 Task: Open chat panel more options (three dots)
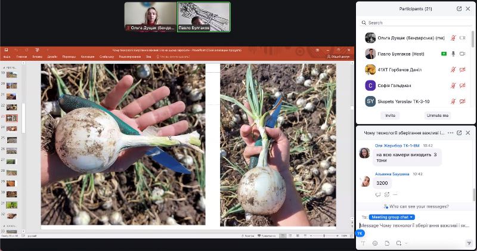coord(451,133)
